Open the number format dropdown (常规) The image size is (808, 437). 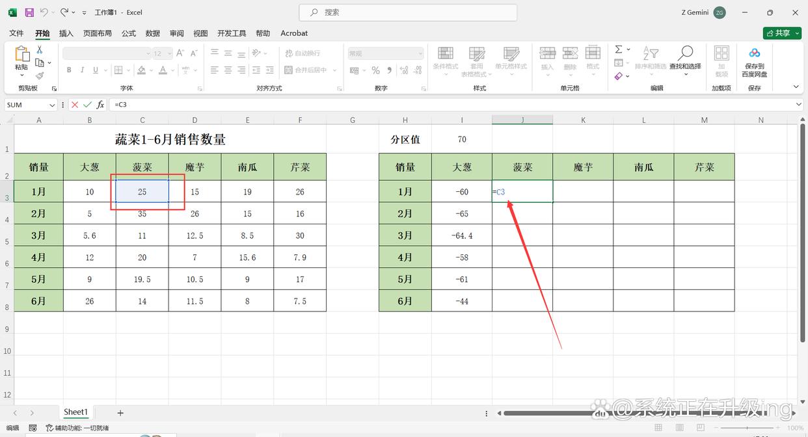pos(420,53)
